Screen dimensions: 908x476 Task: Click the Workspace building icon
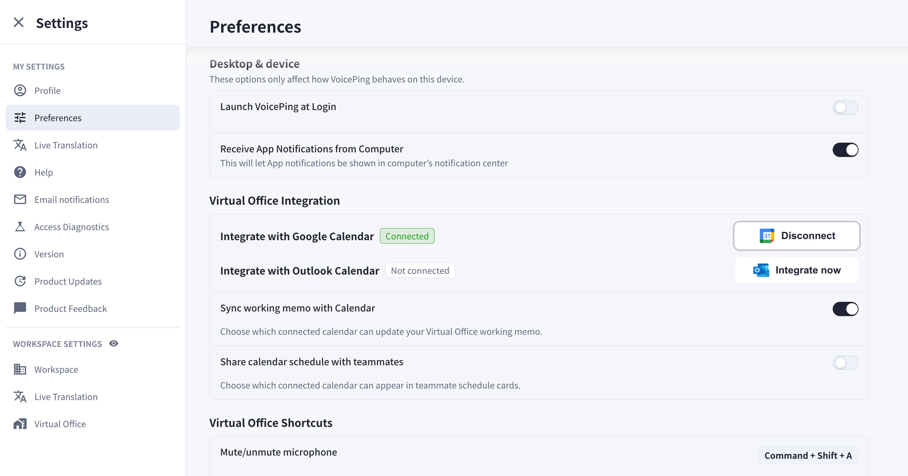(20, 369)
